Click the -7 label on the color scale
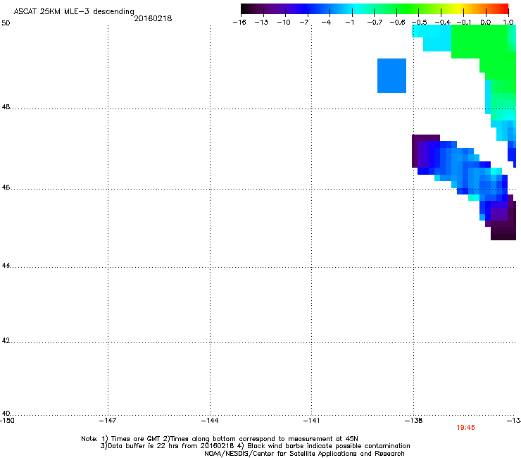This screenshot has width=521, height=458. click(304, 23)
